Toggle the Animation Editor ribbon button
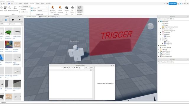Viewport: 189px width, 106px height. (x=79, y=9)
